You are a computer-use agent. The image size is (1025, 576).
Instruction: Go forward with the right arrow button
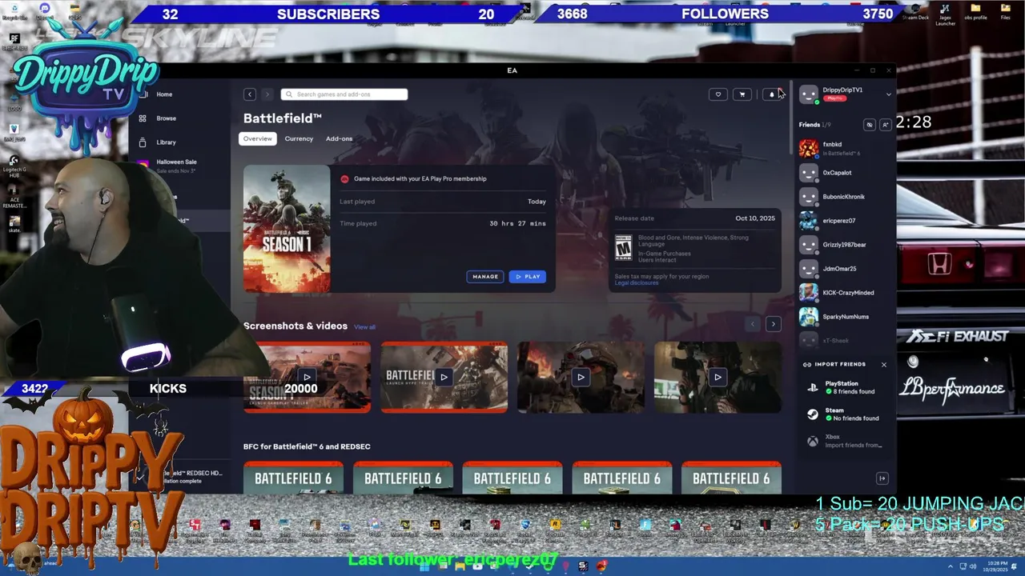pyautogui.click(x=267, y=94)
